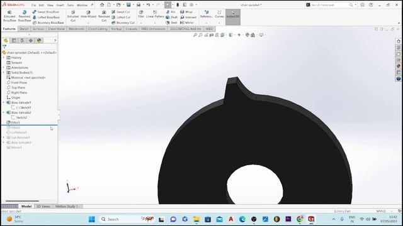
Task: Expand the Annotations folder
Action: (4, 68)
